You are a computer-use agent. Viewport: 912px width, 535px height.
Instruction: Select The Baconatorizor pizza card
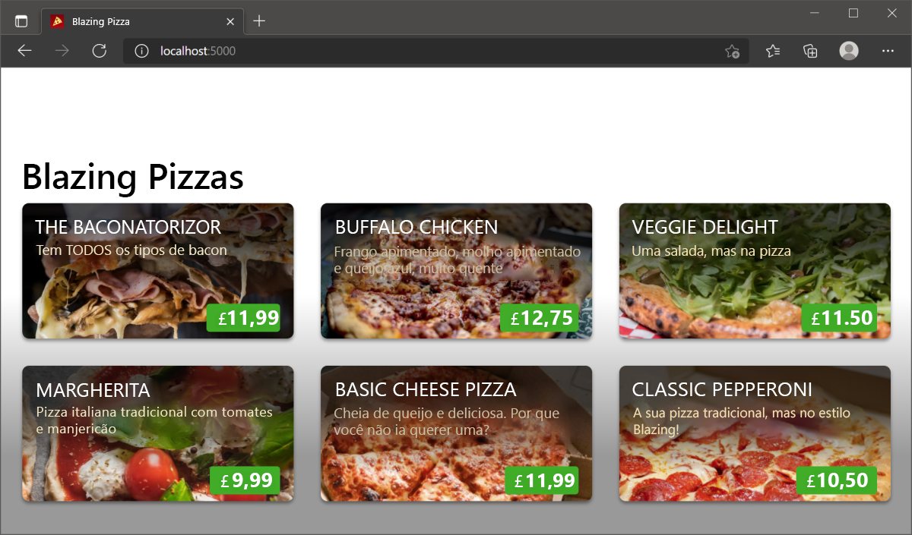(x=158, y=271)
